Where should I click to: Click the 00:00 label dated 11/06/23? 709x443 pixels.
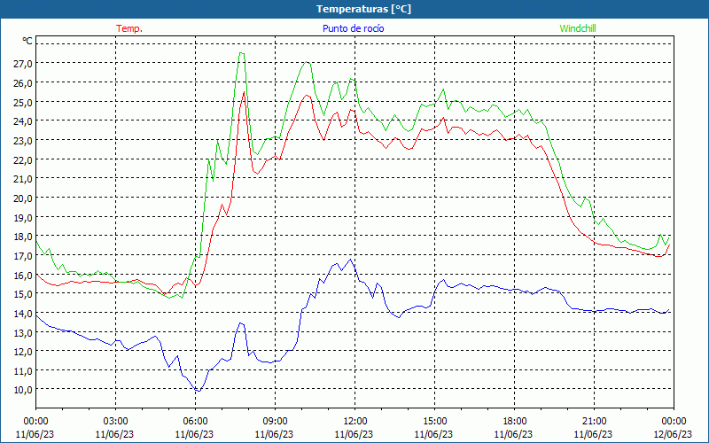35,421
